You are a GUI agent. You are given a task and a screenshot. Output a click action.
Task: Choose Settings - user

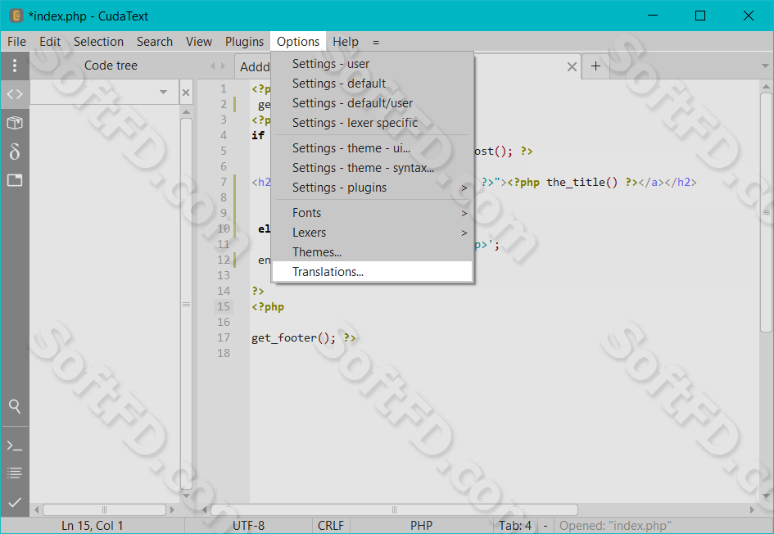pos(372,64)
